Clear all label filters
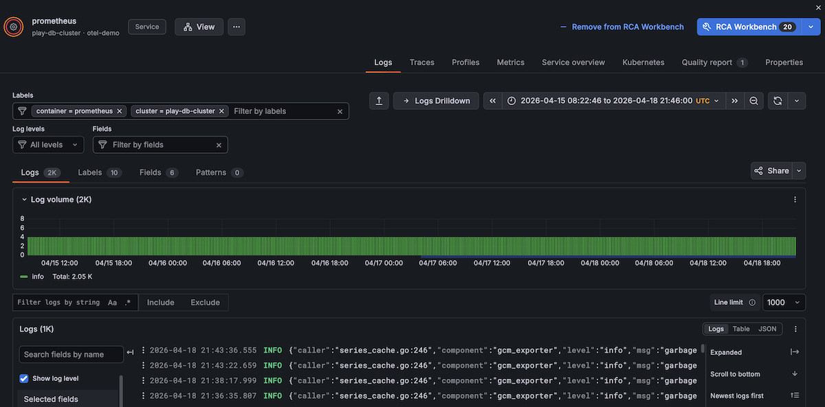The height and width of the screenshot is (407, 825). [340, 111]
